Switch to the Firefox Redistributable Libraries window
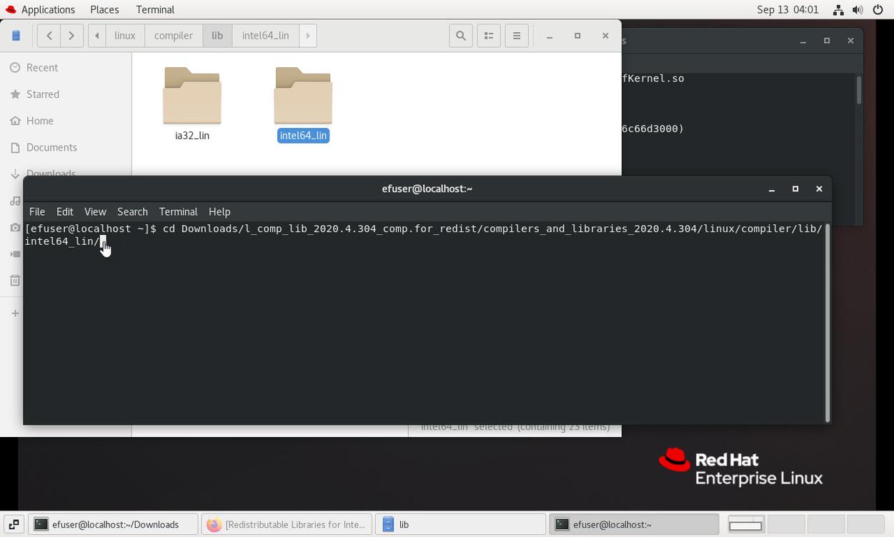894x537 pixels. (x=287, y=525)
